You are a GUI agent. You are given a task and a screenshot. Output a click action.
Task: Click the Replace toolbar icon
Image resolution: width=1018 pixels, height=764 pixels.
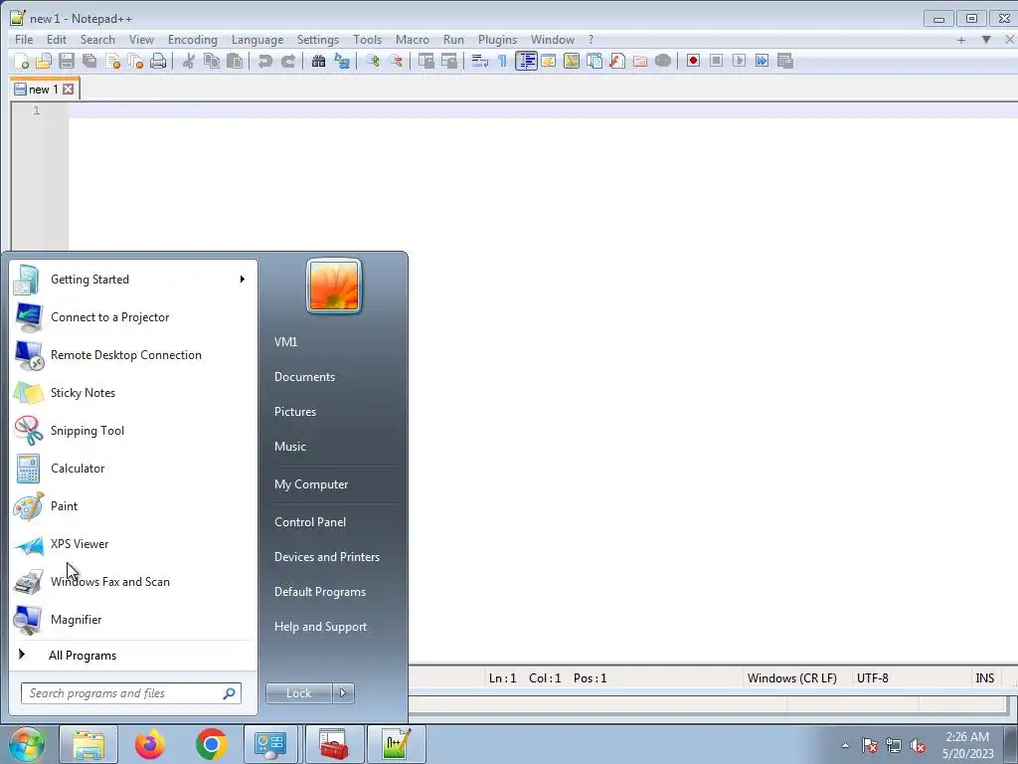point(342,61)
